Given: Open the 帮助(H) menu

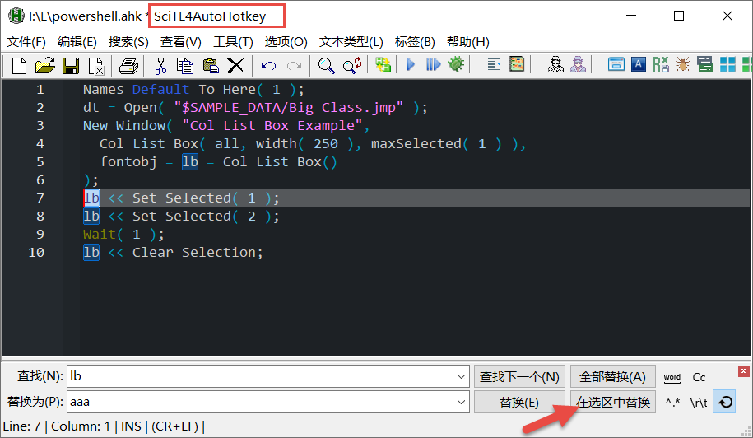Looking at the screenshot, I should click(x=467, y=42).
